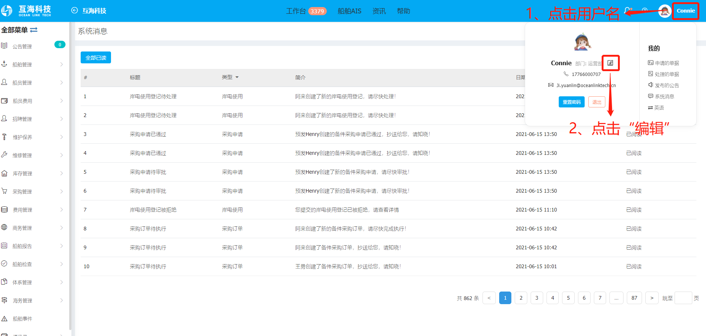Open the 船舶AIS tab
This screenshot has height=336, width=706.
[349, 11]
